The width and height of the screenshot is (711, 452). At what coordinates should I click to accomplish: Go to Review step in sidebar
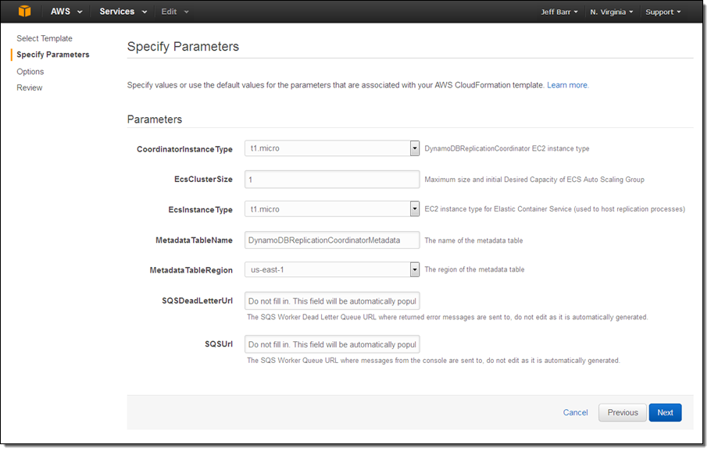point(30,87)
